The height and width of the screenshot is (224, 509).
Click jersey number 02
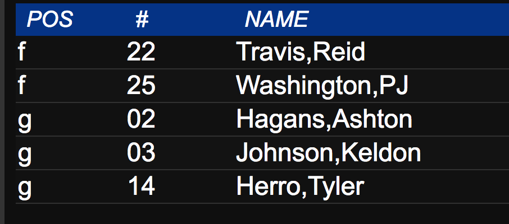pos(141,119)
